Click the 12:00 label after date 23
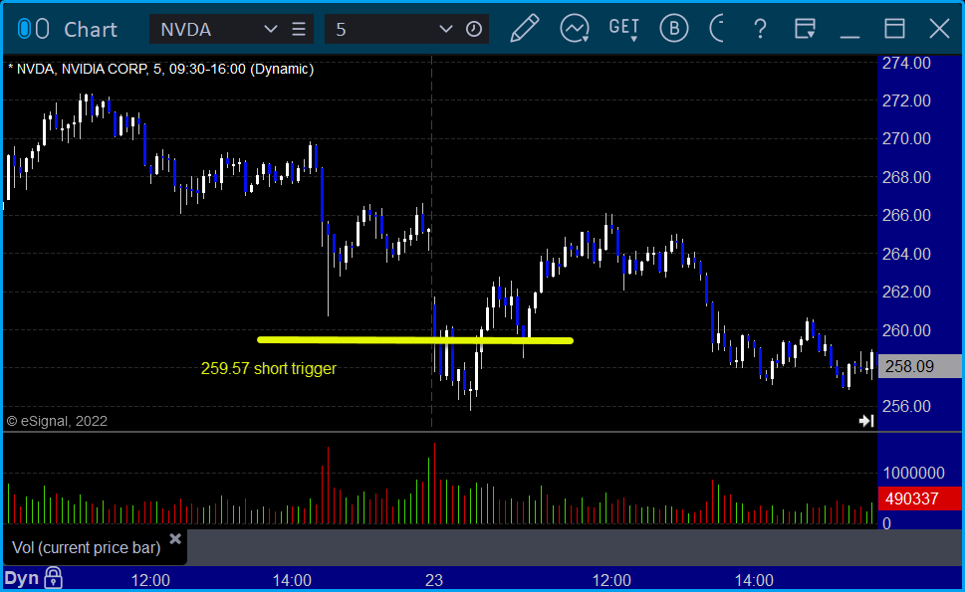Viewport: 965px width, 592px height. (x=611, y=580)
